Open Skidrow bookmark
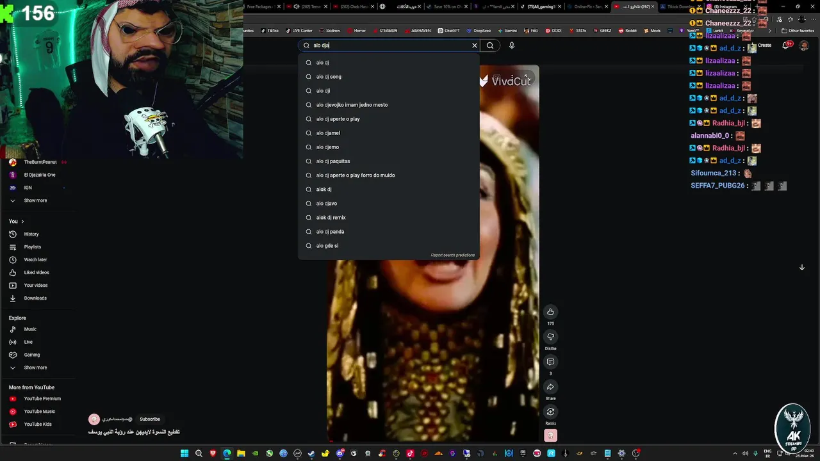The width and height of the screenshot is (820, 461). [329, 31]
